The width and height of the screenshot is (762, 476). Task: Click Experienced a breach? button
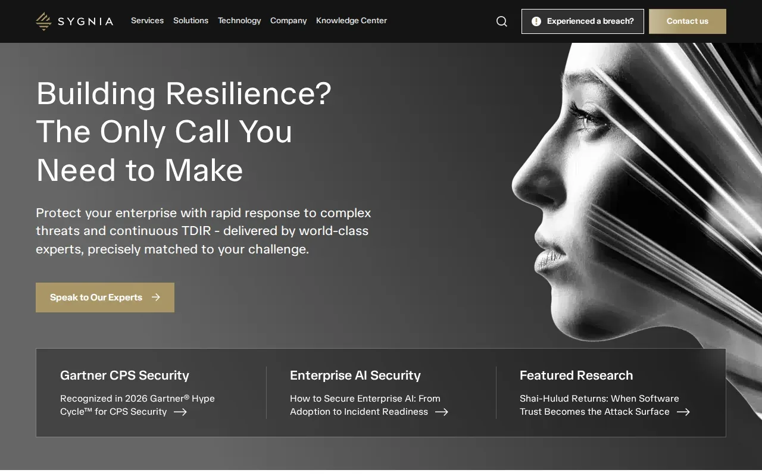click(583, 21)
